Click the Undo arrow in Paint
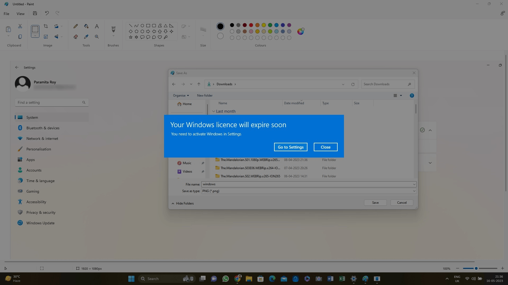The height and width of the screenshot is (285, 508). point(47,13)
